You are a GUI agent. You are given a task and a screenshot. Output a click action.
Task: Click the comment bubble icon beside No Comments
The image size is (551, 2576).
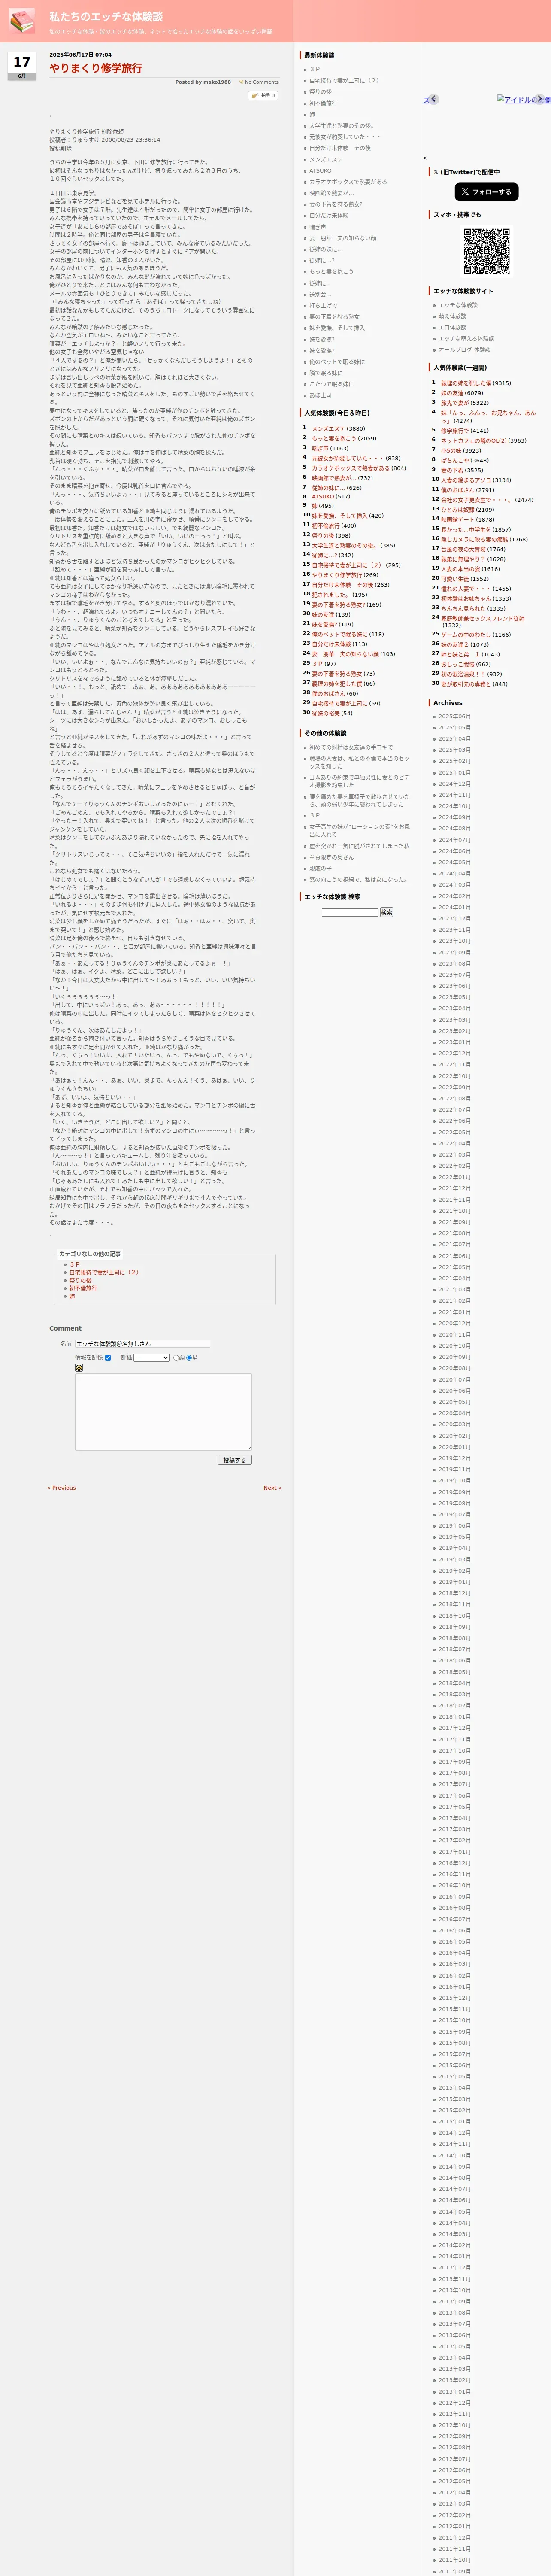pos(241,82)
